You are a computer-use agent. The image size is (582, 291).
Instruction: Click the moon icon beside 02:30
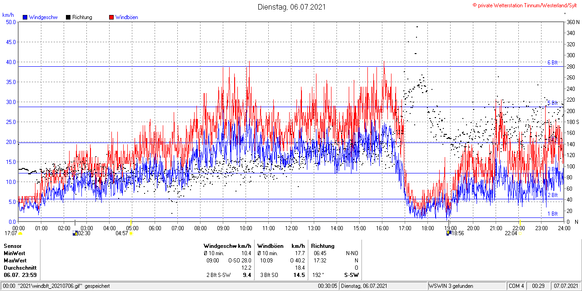click(75, 233)
